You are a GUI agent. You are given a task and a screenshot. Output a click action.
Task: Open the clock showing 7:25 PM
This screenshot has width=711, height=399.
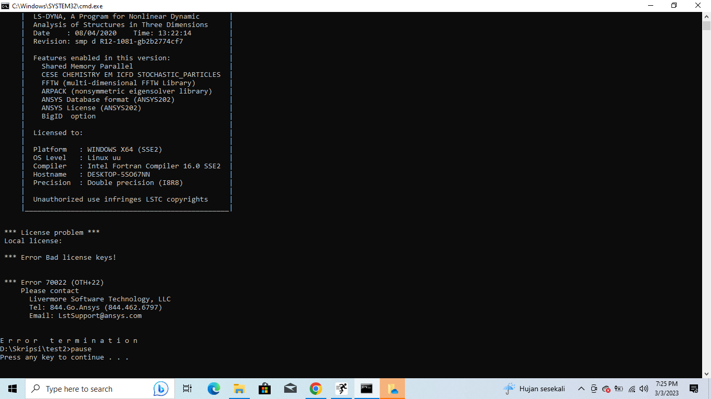667,388
